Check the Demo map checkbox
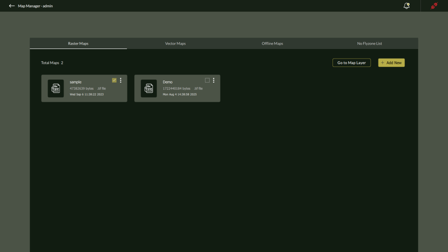This screenshot has width=448, height=252. [207, 80]
